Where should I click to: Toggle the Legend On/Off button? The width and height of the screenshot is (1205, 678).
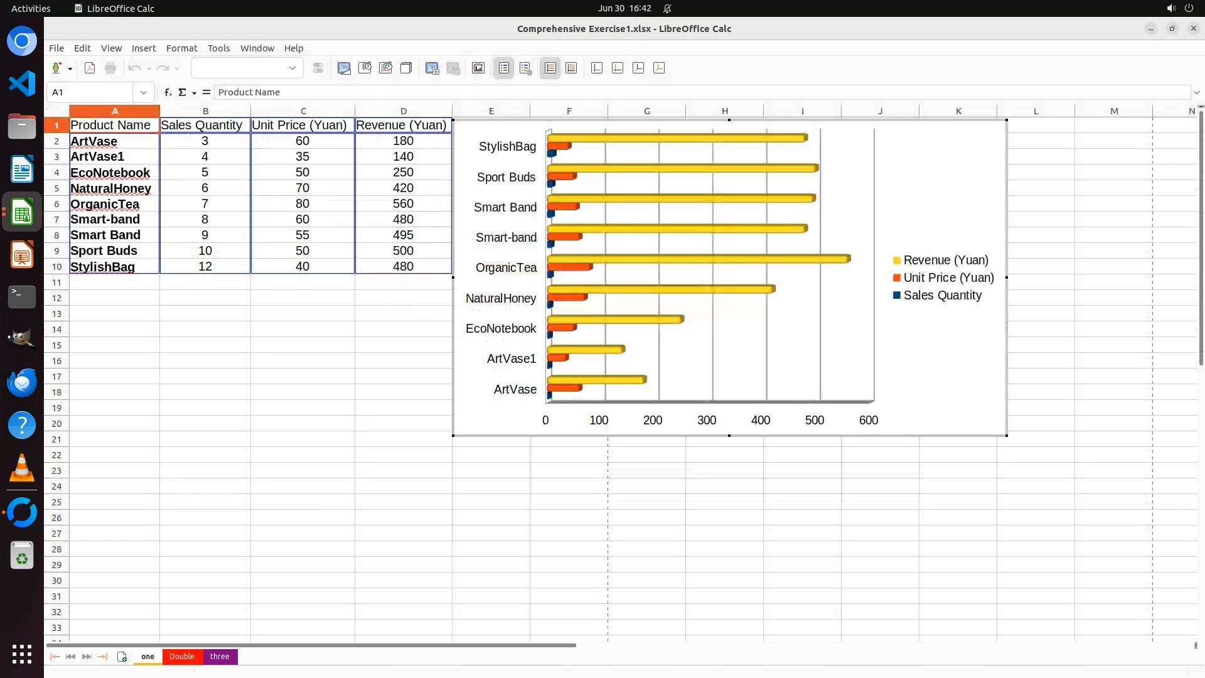(504, 68)
